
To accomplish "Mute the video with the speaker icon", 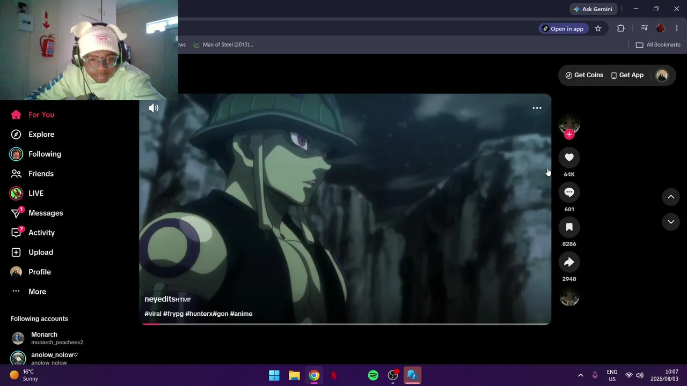I will [x=154, y=108].
